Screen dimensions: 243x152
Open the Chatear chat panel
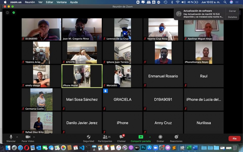coord(121,137)
